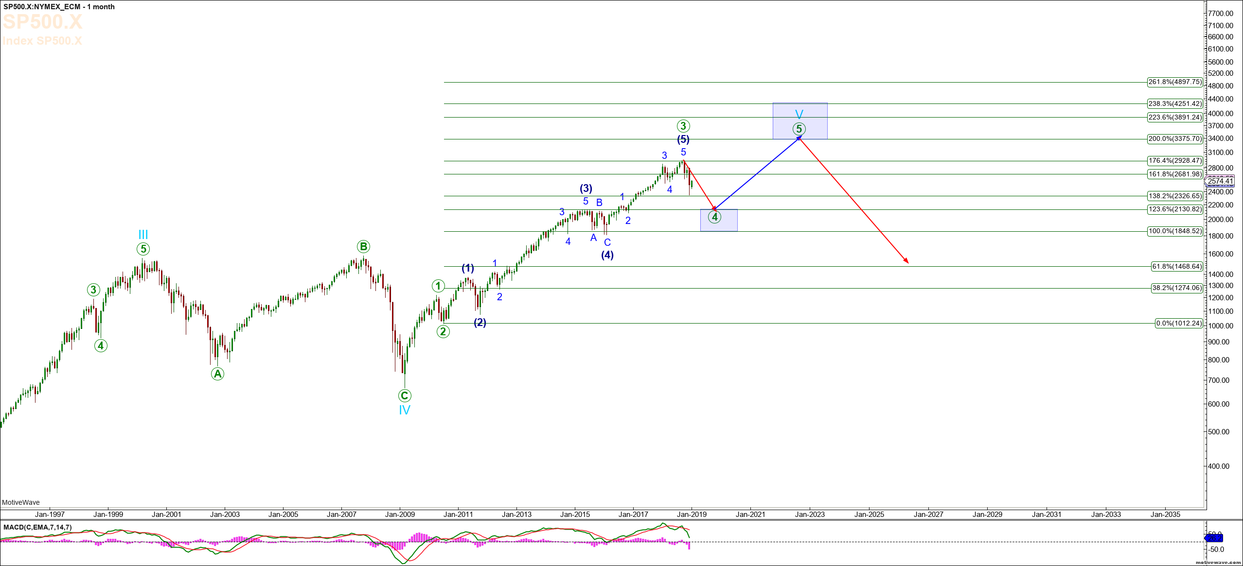1243x566 pixels.
Task: Select the dark blue (1) wave label
Action: click(x=468, y=268)
